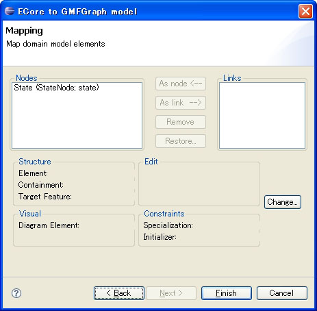
Task: Click the As node <-- button
Action: pos(181,84)
